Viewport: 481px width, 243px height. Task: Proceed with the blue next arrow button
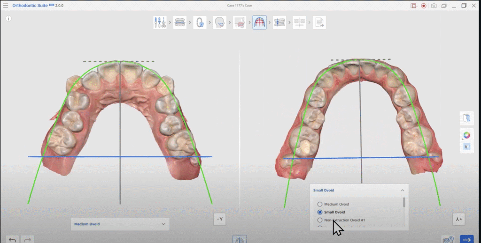(x=466, y=239)
